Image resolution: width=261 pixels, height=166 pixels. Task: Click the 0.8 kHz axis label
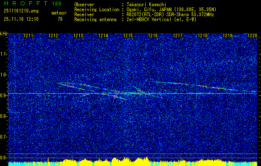[4, 116]
